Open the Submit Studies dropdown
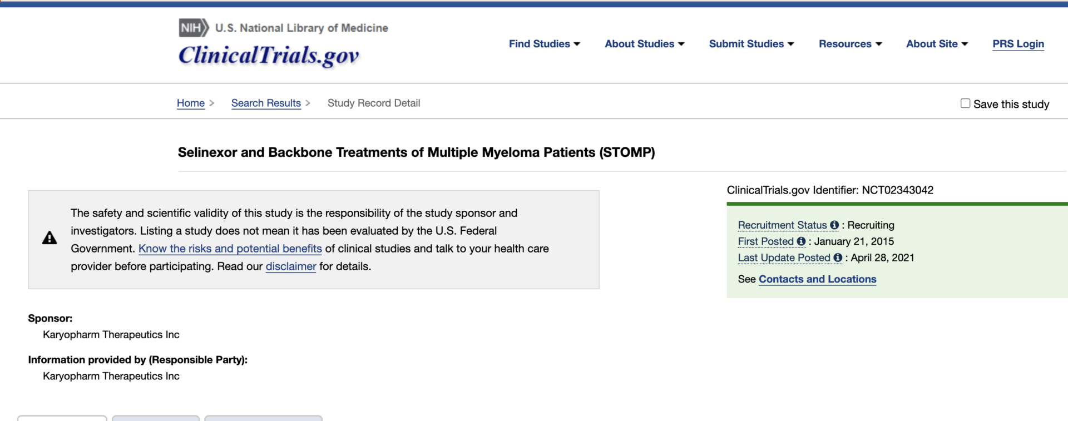 tap(751, 44)
